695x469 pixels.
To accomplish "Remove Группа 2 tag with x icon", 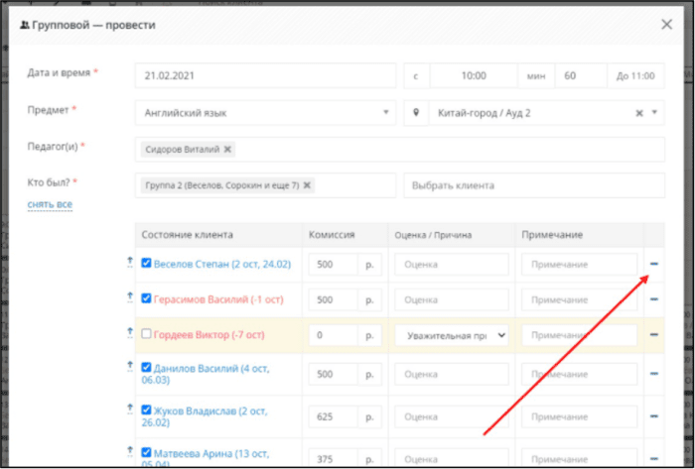I will point(307,185).
